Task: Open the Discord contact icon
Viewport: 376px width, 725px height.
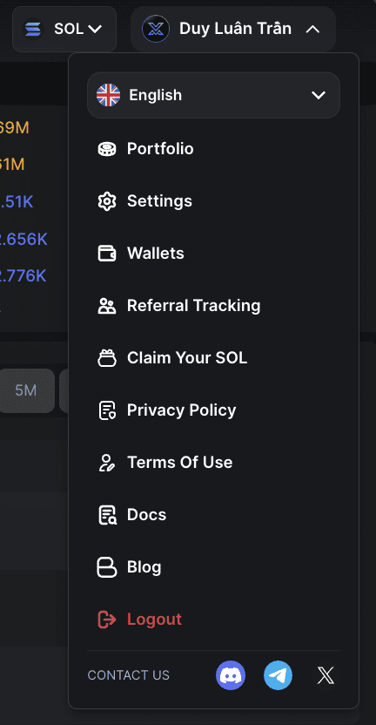Action: click(x=231, y=675)
